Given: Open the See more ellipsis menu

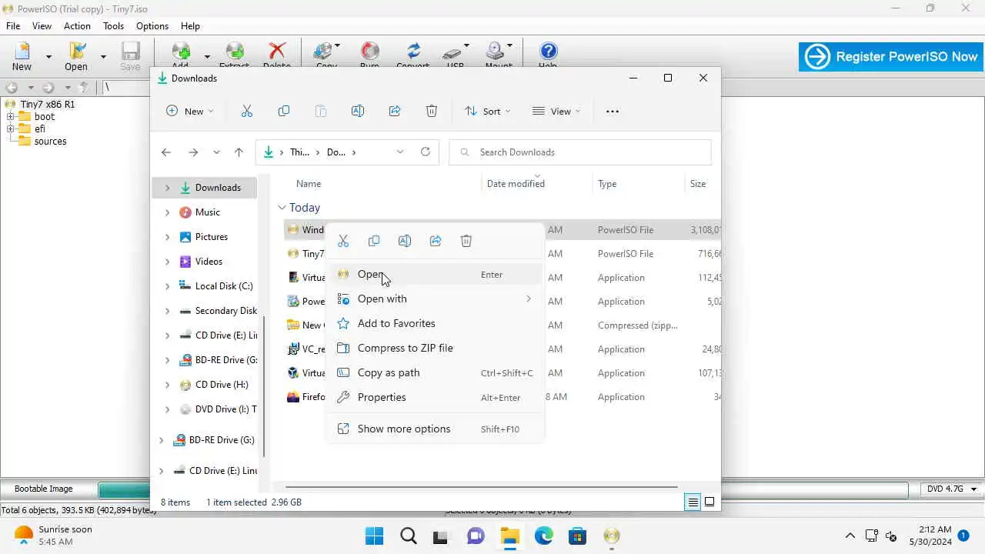Looking at the screenshot, I should coord(613,111).
